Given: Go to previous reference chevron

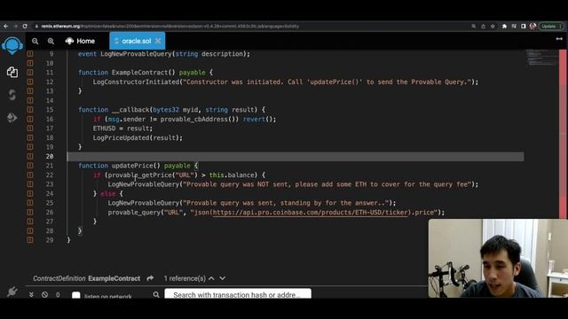Looking at the screenshot, I should (211, 278).
